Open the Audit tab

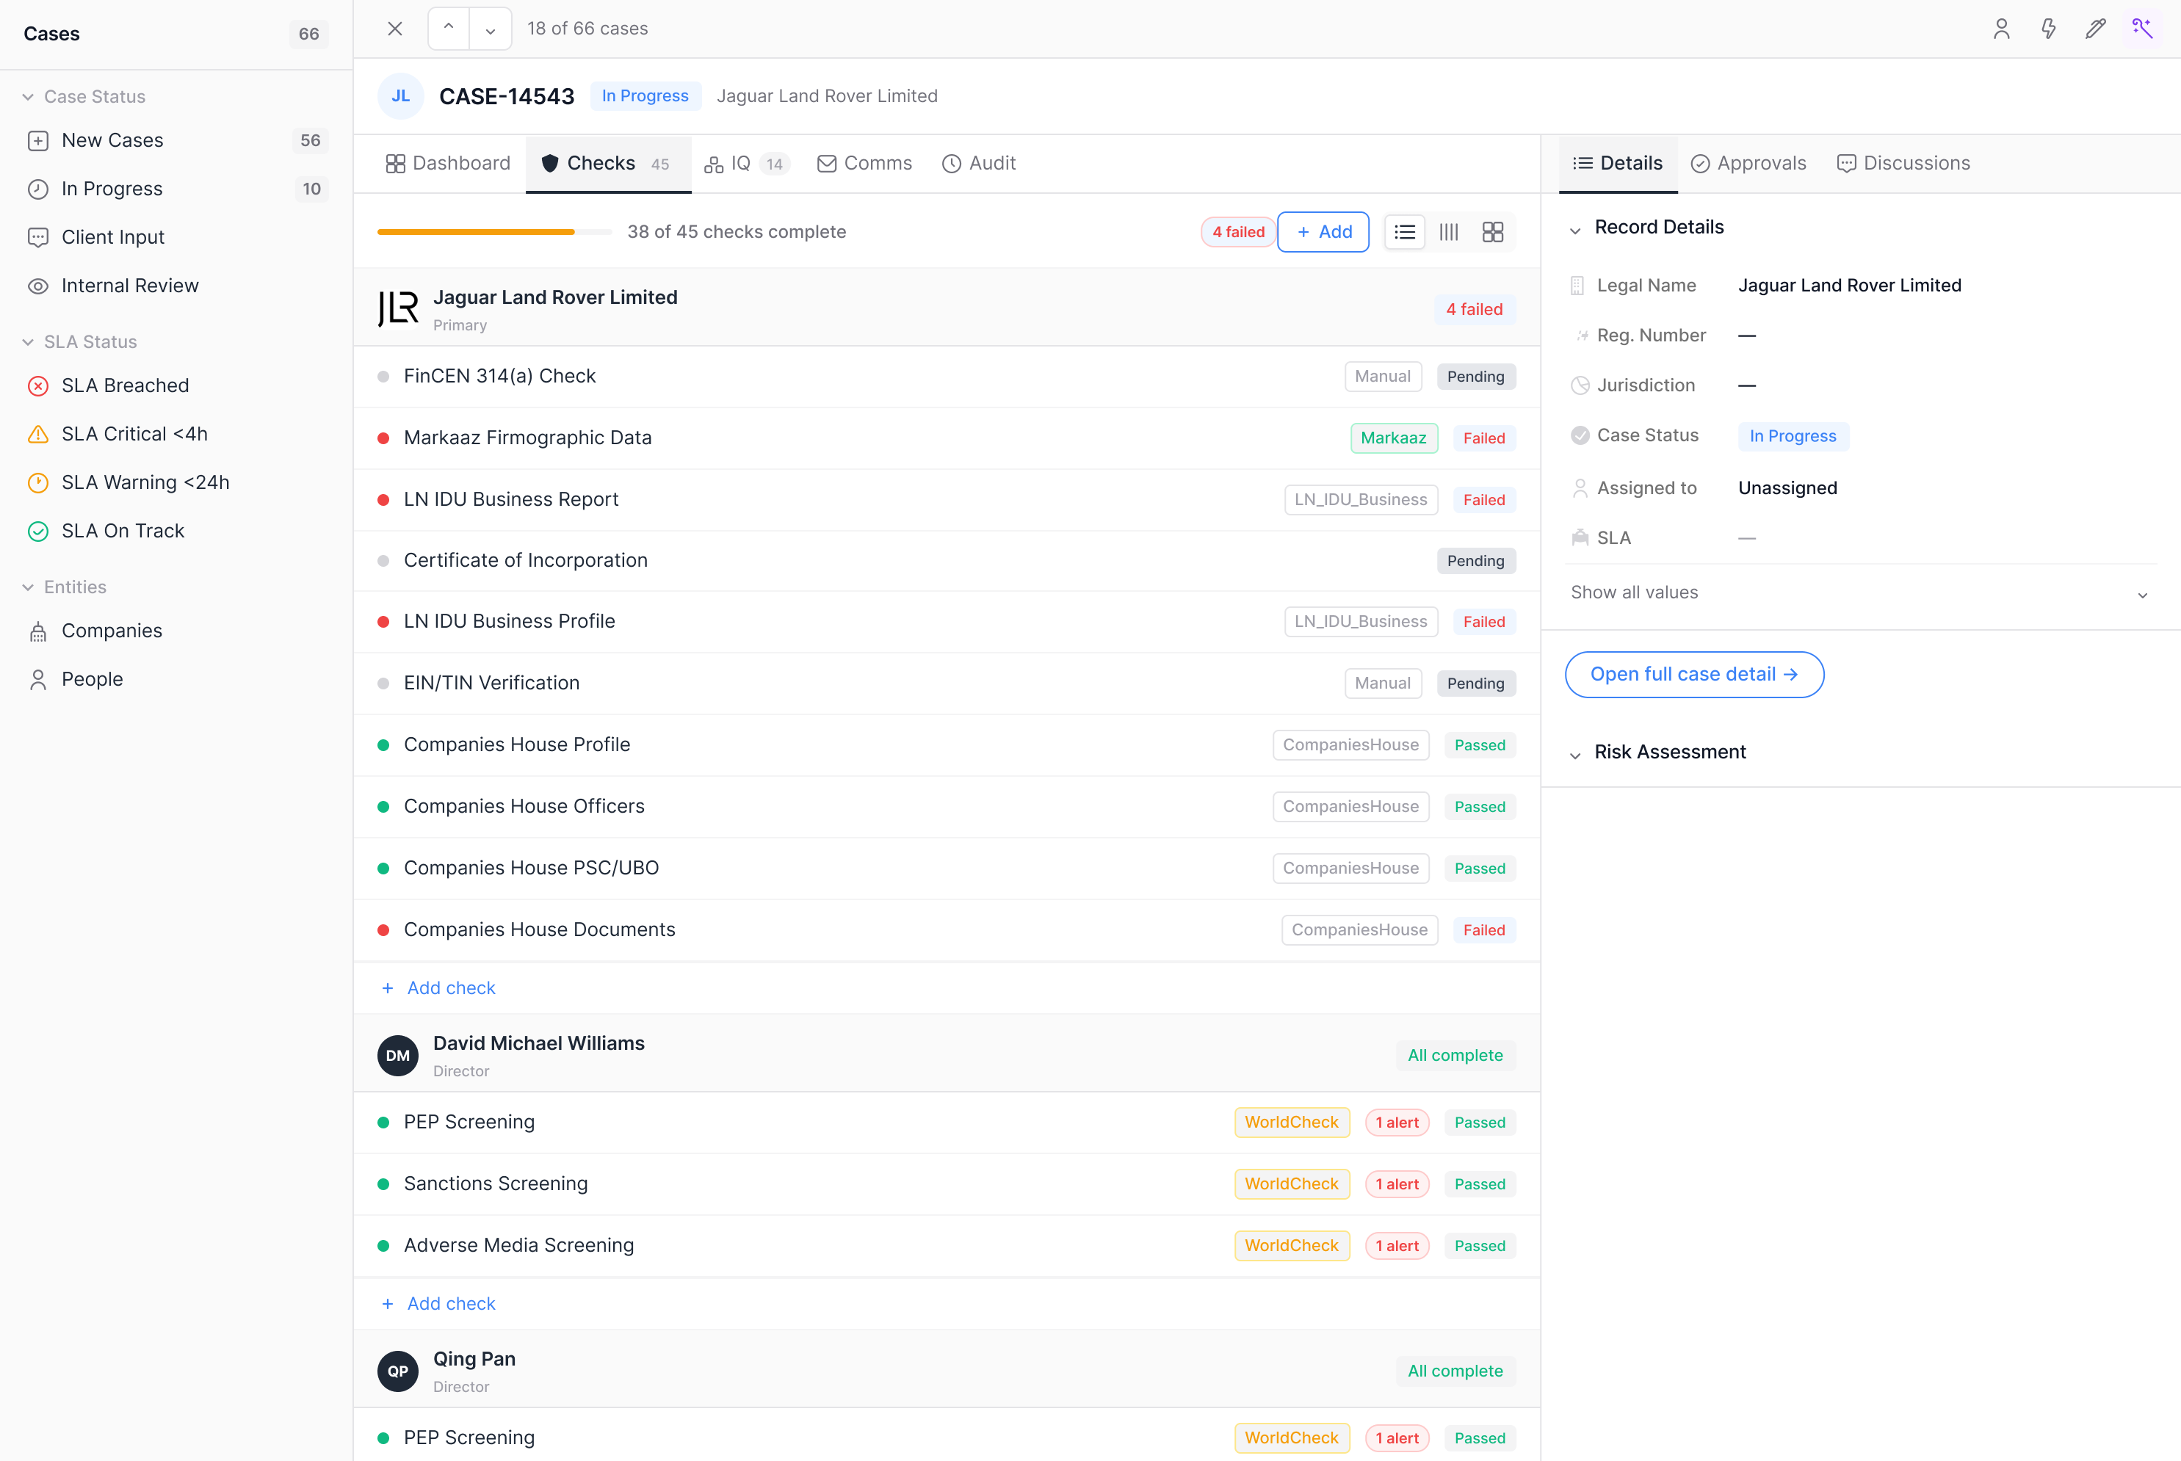tap(979, 163)
